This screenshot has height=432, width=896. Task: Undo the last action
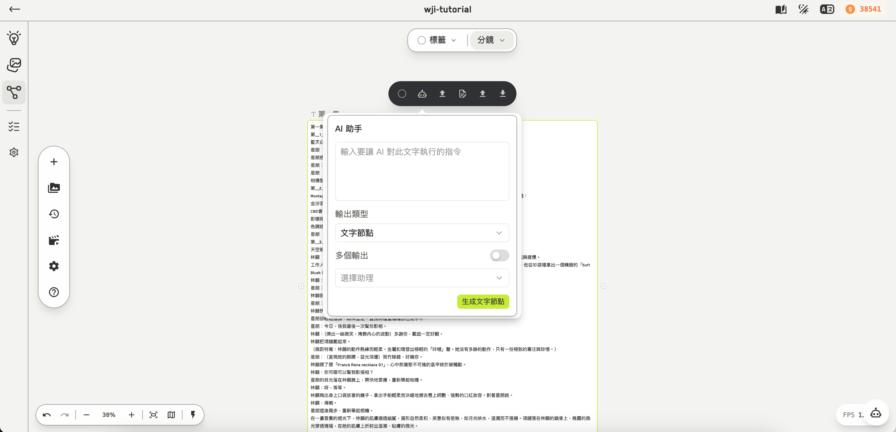coord(47,415)
